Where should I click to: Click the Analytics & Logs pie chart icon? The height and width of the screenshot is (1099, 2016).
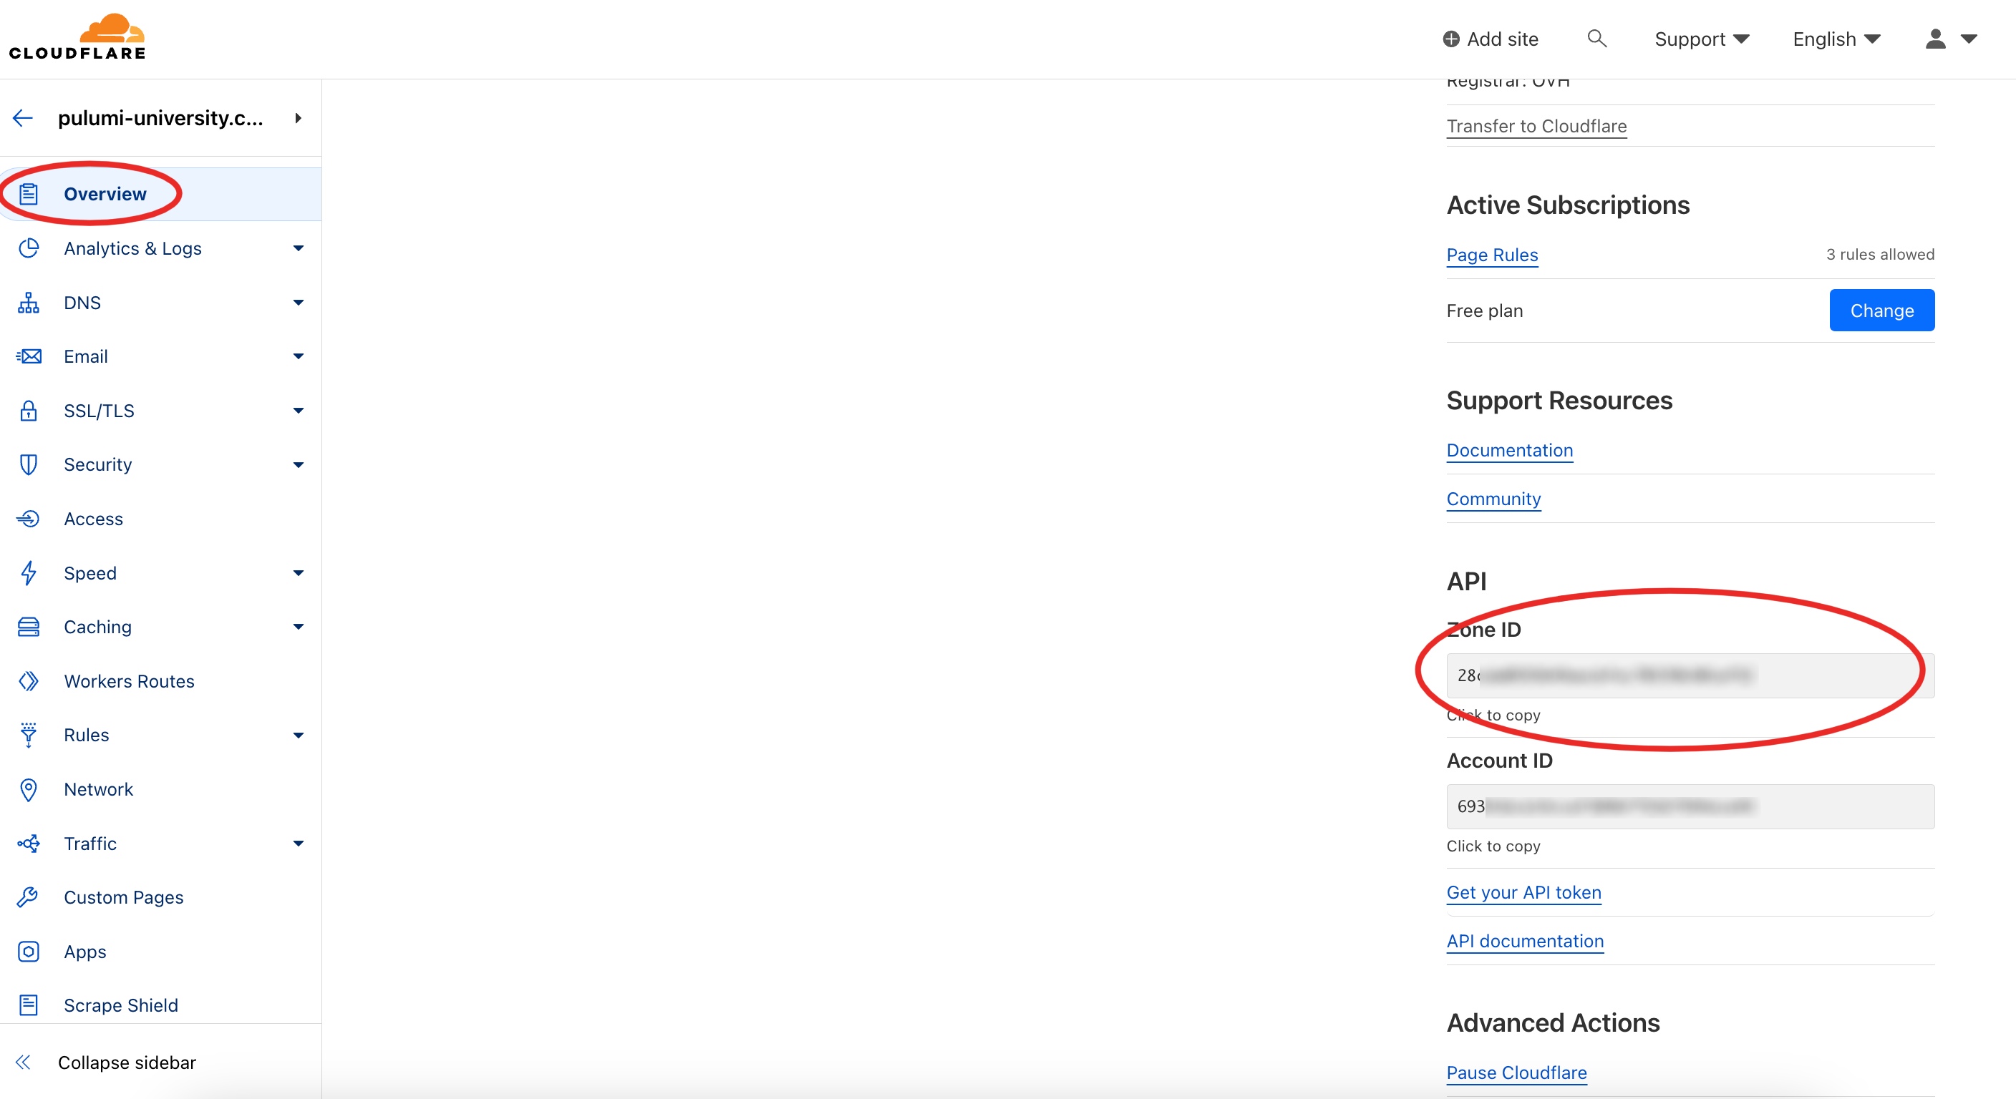(29, 248)
